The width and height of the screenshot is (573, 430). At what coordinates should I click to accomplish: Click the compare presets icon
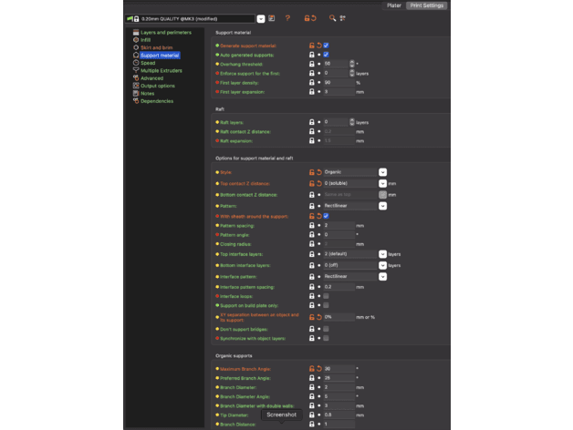pyautogui.click(x=342, y=18)
